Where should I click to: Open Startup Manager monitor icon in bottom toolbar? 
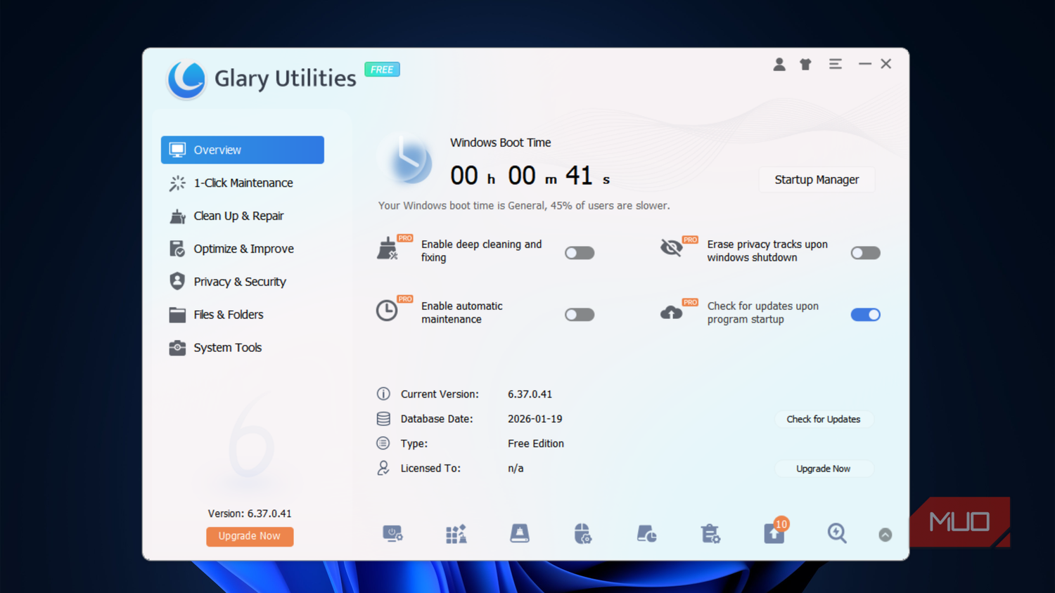392,534
